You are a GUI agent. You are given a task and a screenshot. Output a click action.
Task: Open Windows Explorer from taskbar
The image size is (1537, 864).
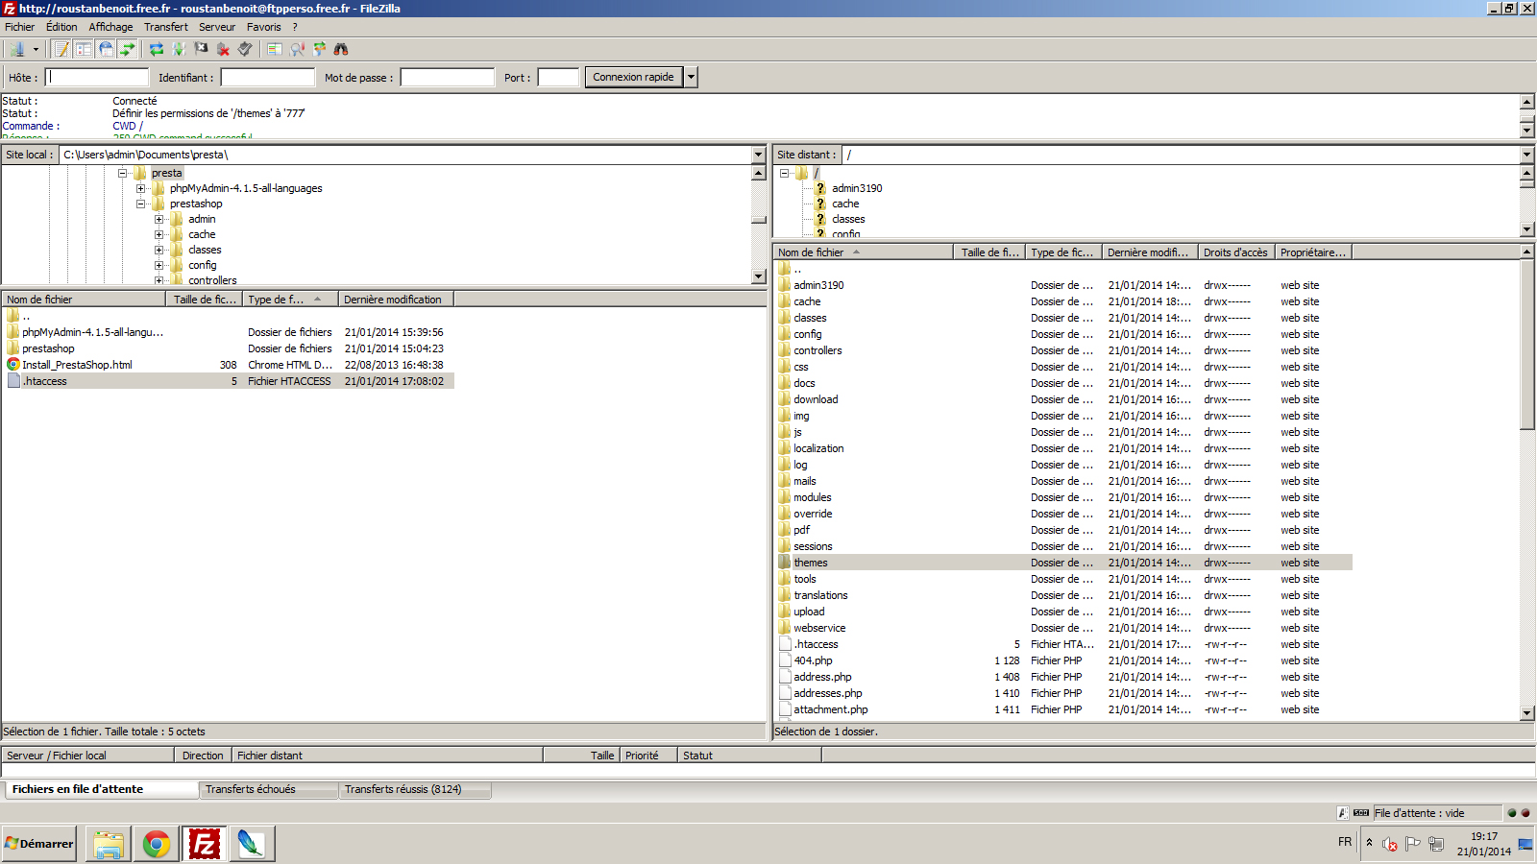coord(109,844)
